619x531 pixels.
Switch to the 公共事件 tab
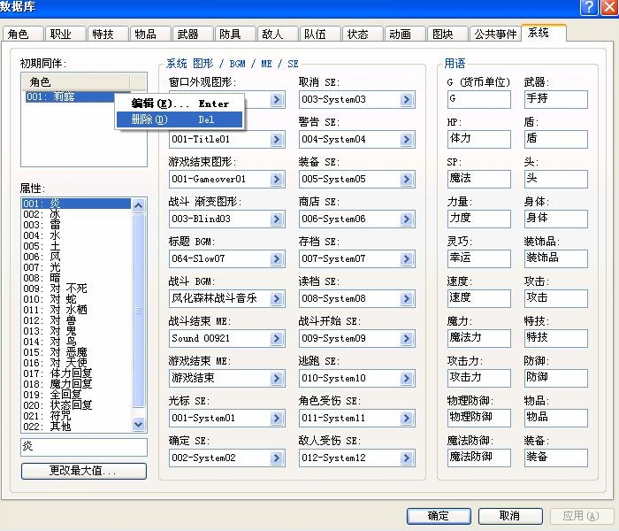(x=495, y=34)
